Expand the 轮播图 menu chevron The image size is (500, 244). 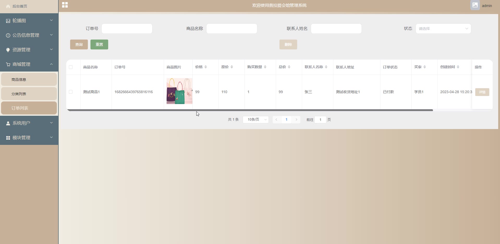(51, 20)
